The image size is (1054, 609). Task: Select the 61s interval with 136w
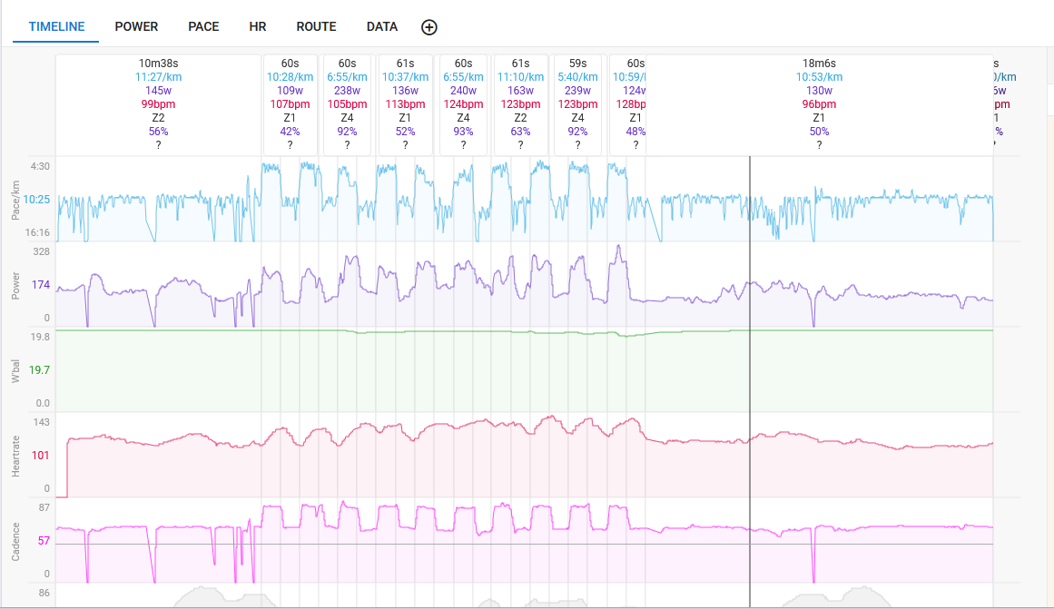pos(405,105)
